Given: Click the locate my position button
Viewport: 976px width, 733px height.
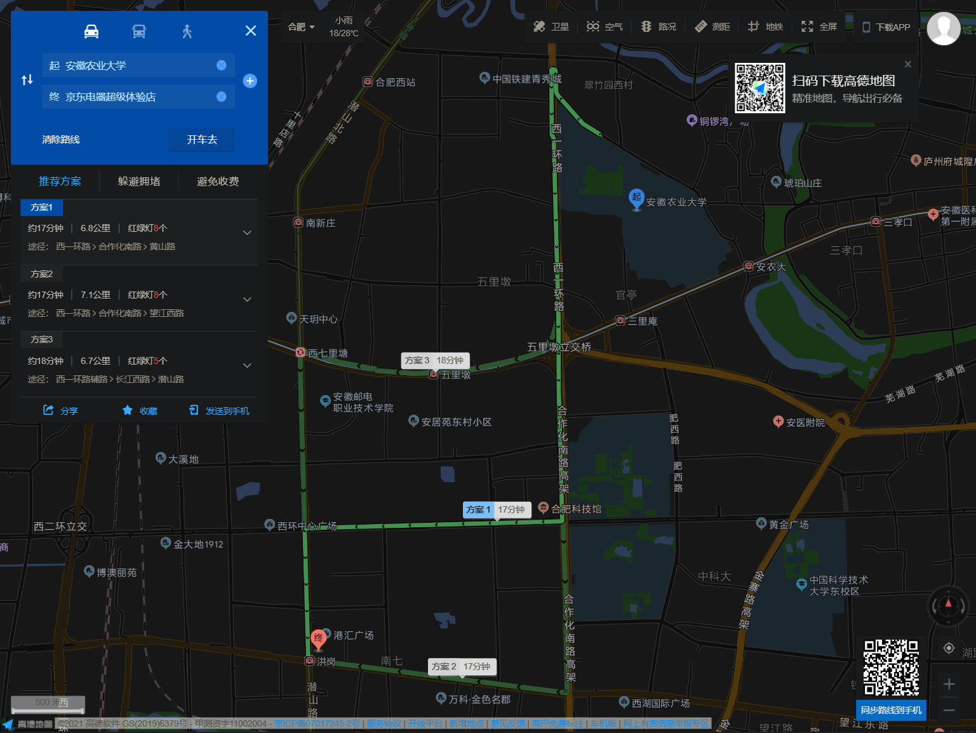Looking at the screenshot, I should 949,648.
